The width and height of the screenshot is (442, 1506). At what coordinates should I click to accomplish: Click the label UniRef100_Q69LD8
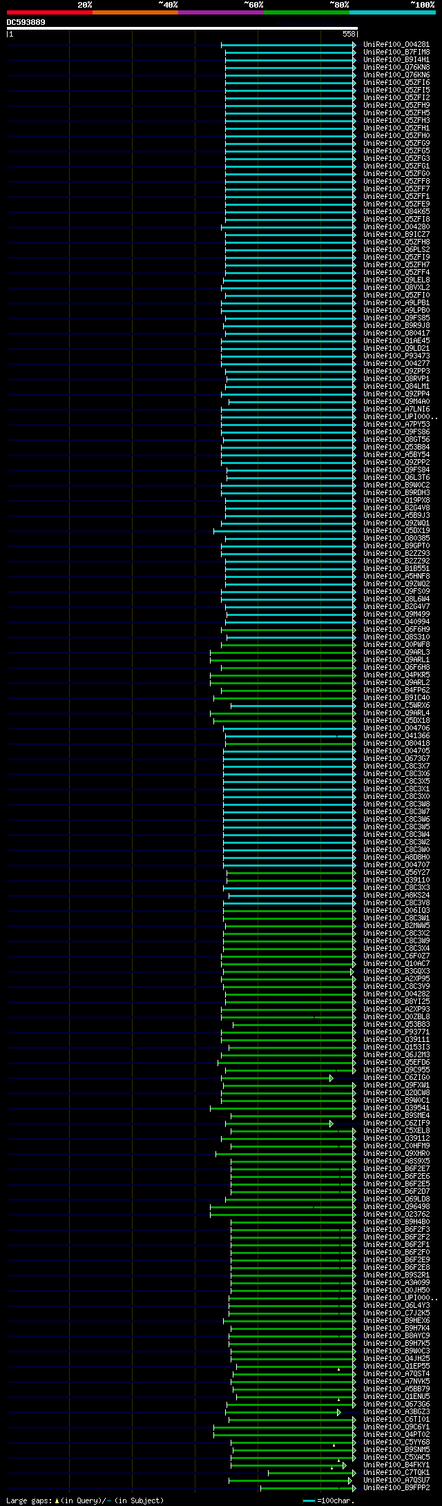coord(396,1199)
